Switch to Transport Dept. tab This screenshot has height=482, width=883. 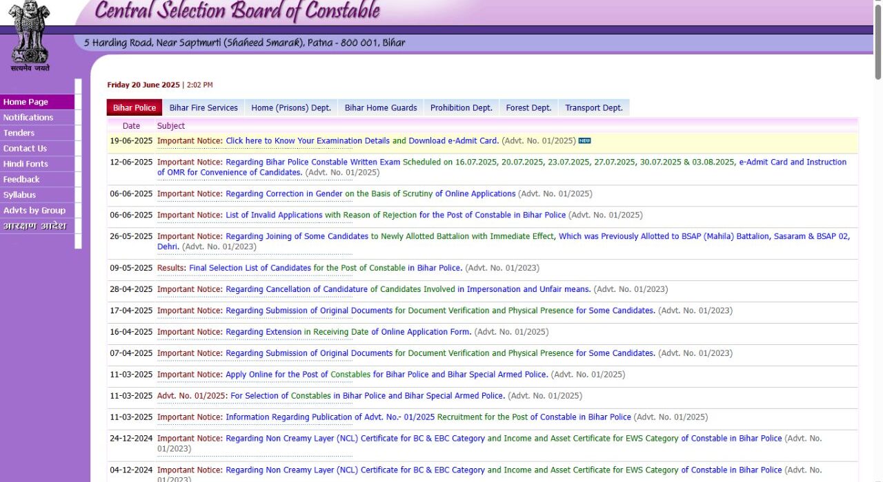(594, 107)
